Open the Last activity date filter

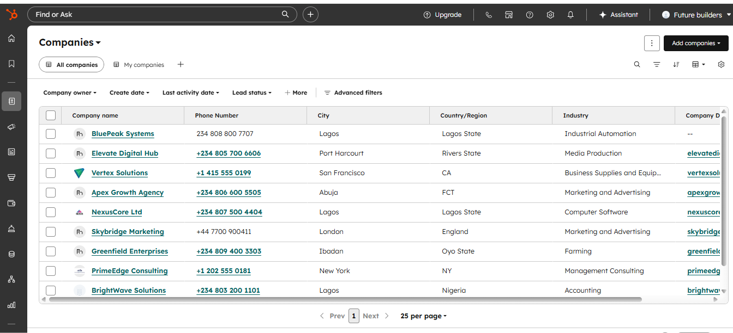(191, 92)
